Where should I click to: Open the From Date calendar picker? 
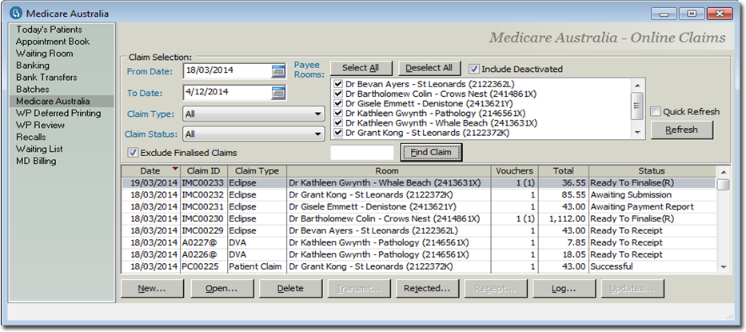coord(277,71)
